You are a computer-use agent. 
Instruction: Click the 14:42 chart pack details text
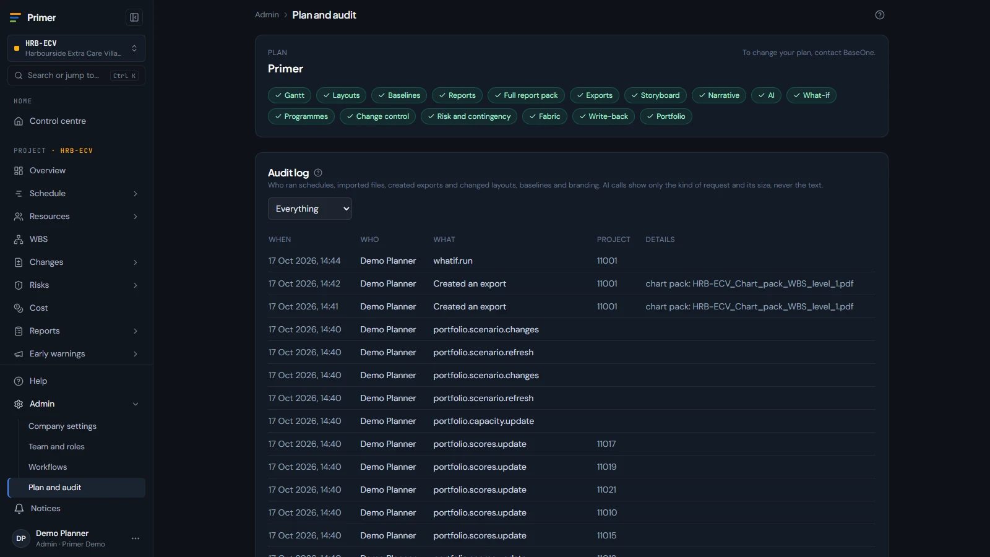[749, 284]
